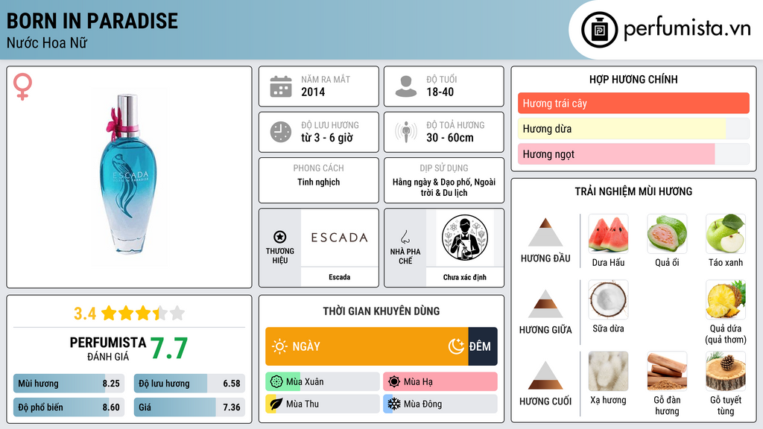Click the leaf icon for Mùa Thu
The width and height of the screenshot is (763, 429).
click(276, 404)
